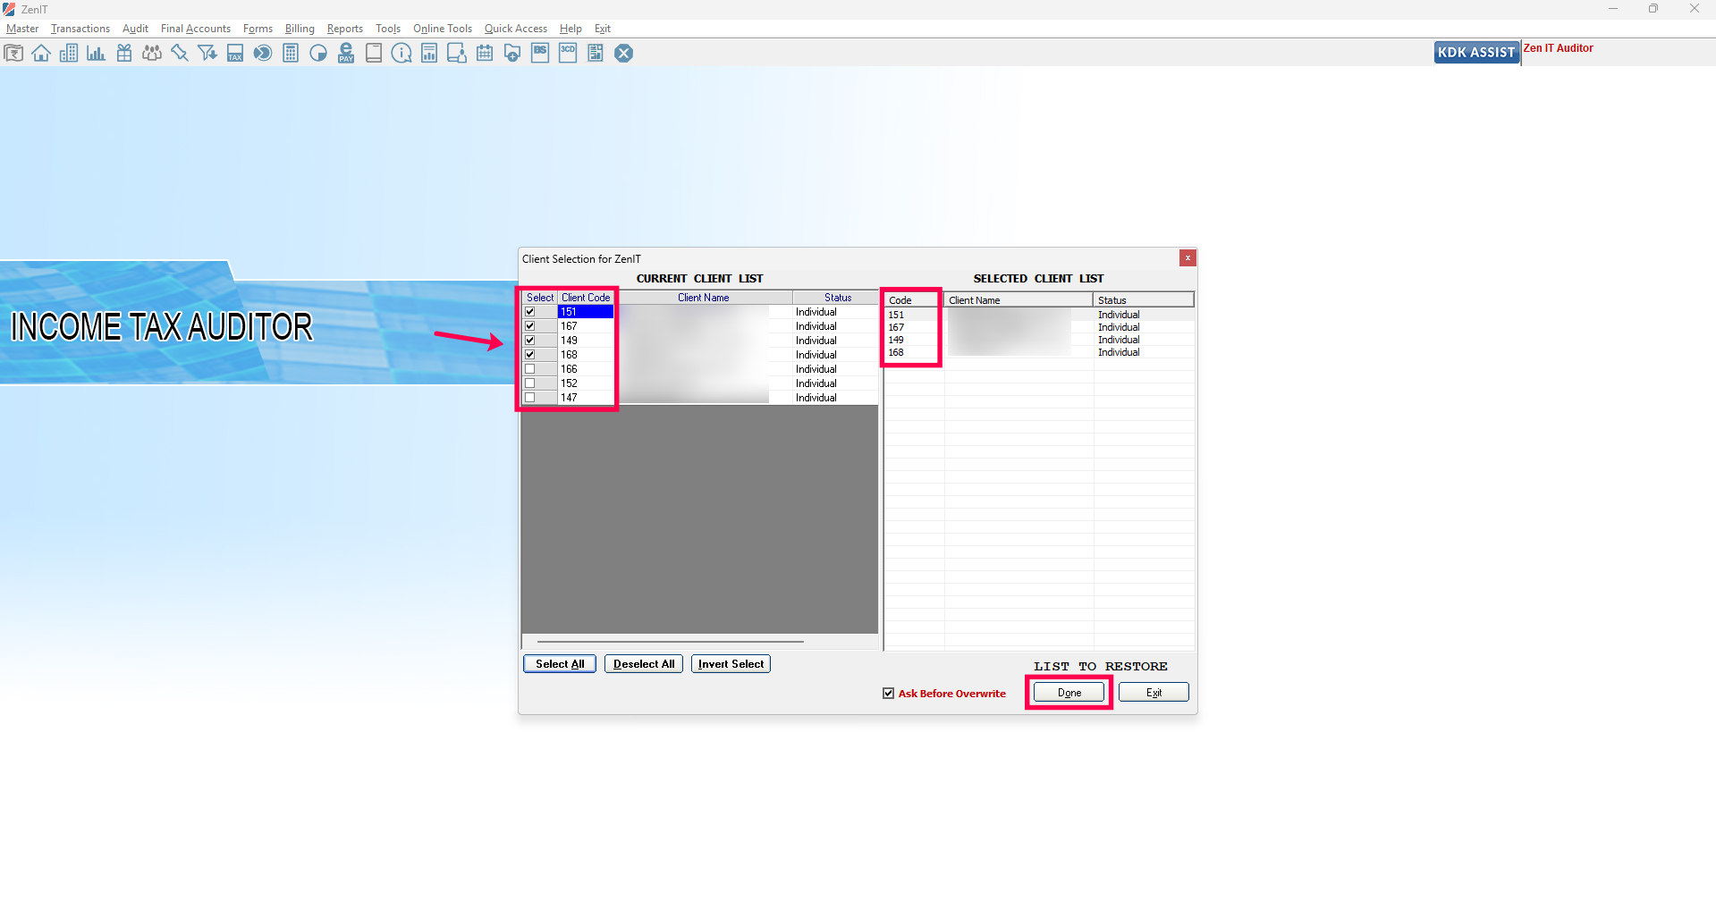
Task: Check the box for client 147
Action: click(530, 398)
